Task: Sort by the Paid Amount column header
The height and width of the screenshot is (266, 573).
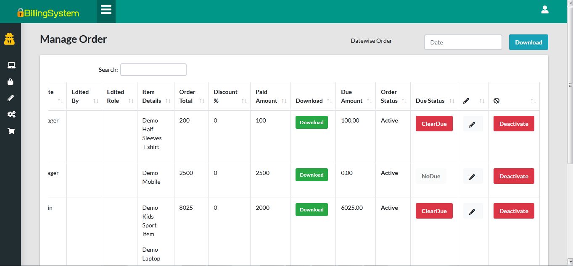Action: [270, 96]
